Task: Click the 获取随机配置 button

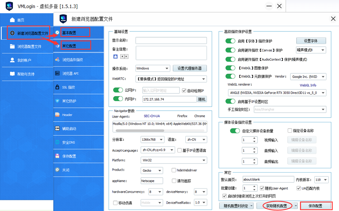Action: 277,206
